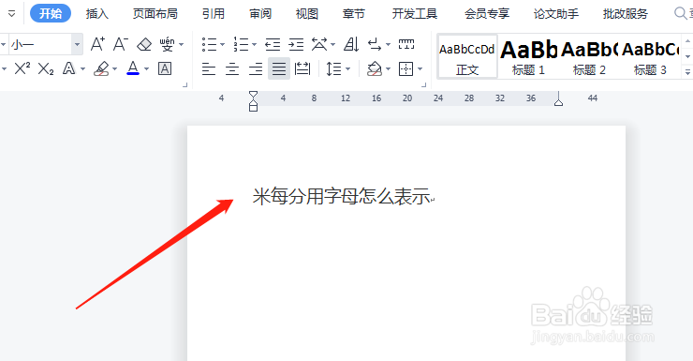Click the sort A-Z icon
Viewport: 693px width, 361px height.
pyautogui.click(x=351, y=44)
